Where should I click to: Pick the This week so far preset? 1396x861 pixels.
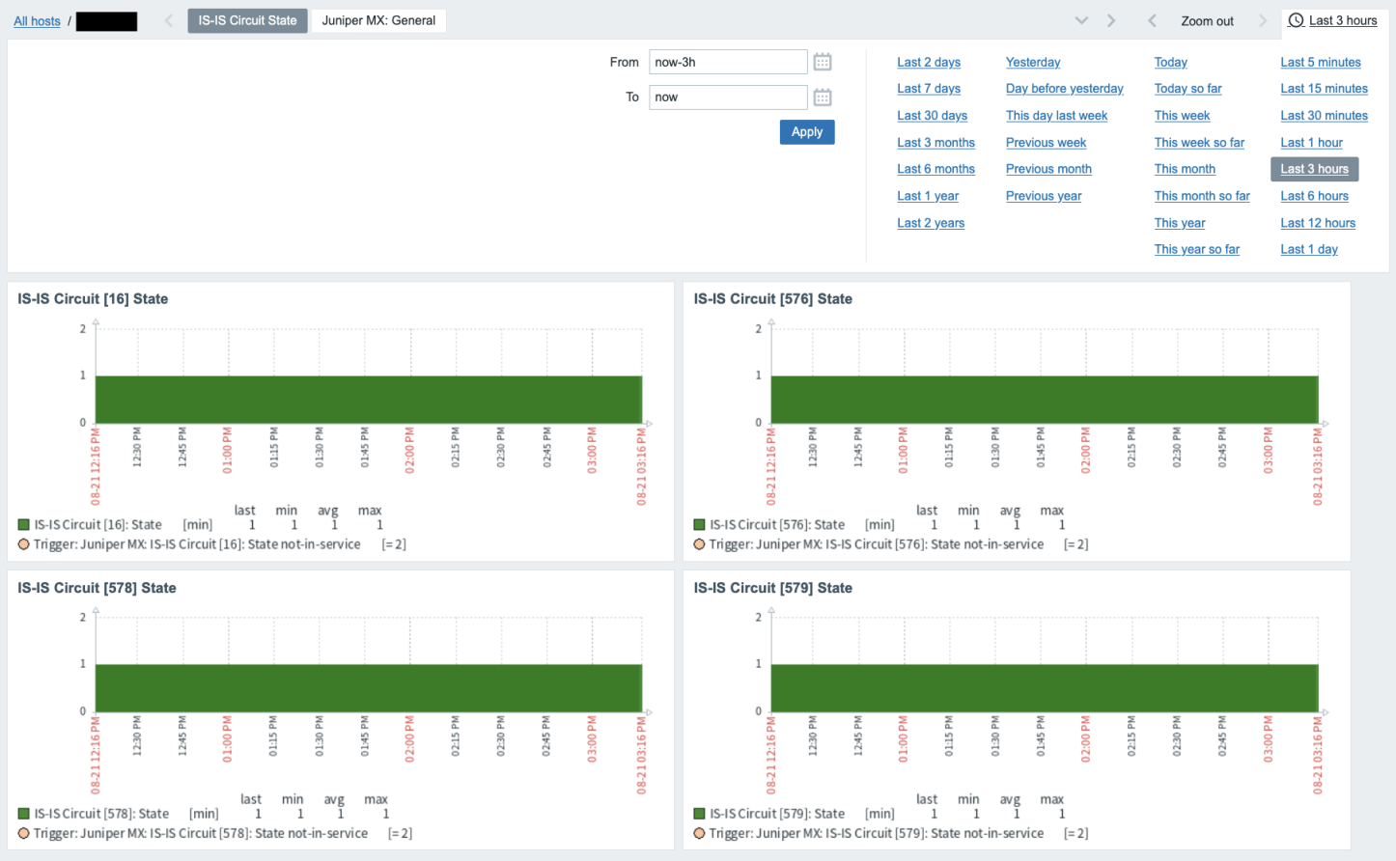(x=1198, y=143)
